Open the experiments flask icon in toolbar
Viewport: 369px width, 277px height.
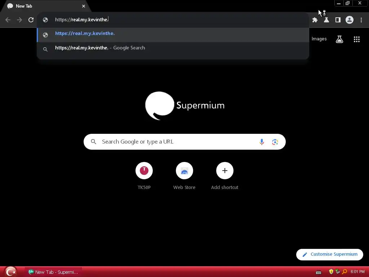click(326, 20)
